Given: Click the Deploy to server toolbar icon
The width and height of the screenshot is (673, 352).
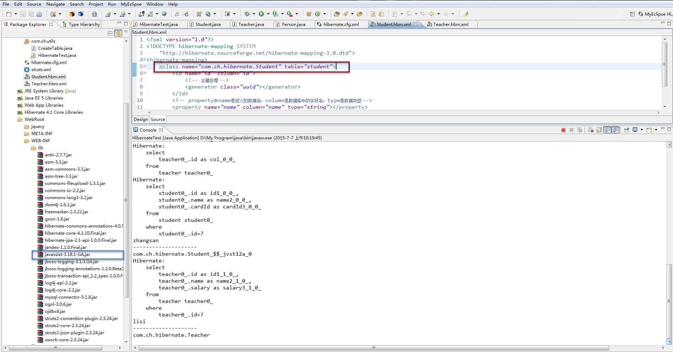Looking at the screenshot, I should pyautogui.click(x=142, y=14).
